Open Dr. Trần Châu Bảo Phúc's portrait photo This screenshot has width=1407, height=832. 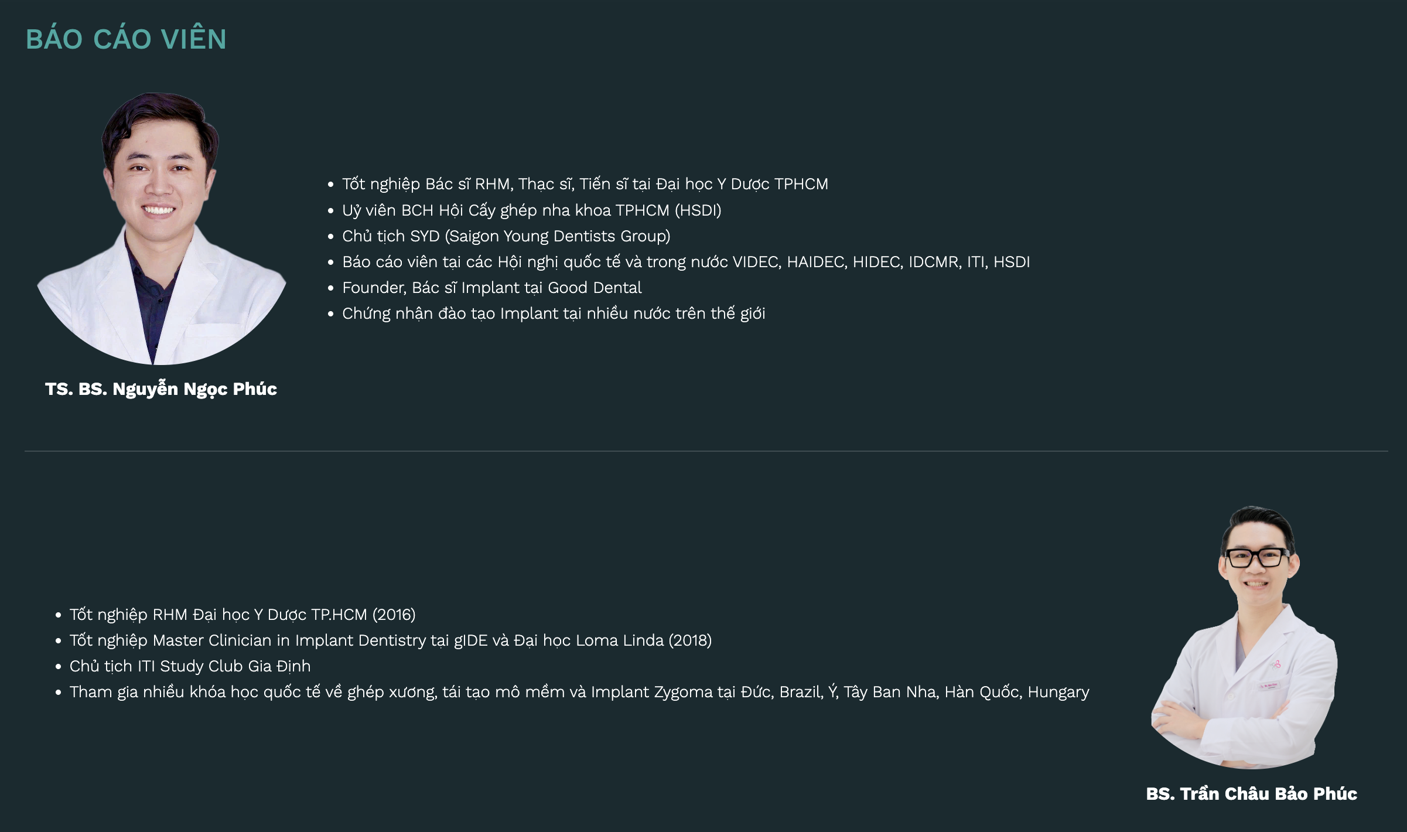(1244, 637)
